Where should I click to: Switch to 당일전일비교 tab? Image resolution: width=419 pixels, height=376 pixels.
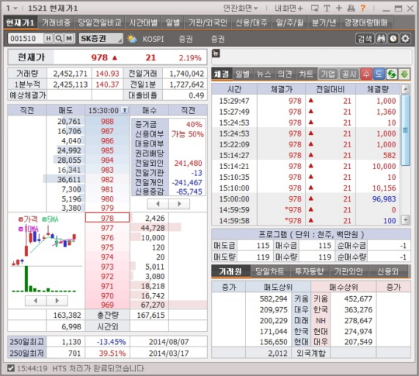coord(99,22)
